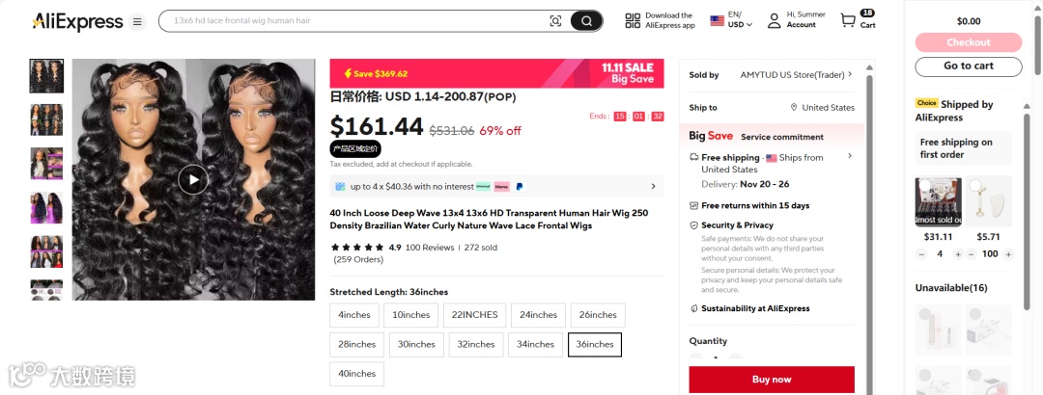Expand the free shipping details
This screenshot has width=1043, height=395.
[x=850, y=156]
